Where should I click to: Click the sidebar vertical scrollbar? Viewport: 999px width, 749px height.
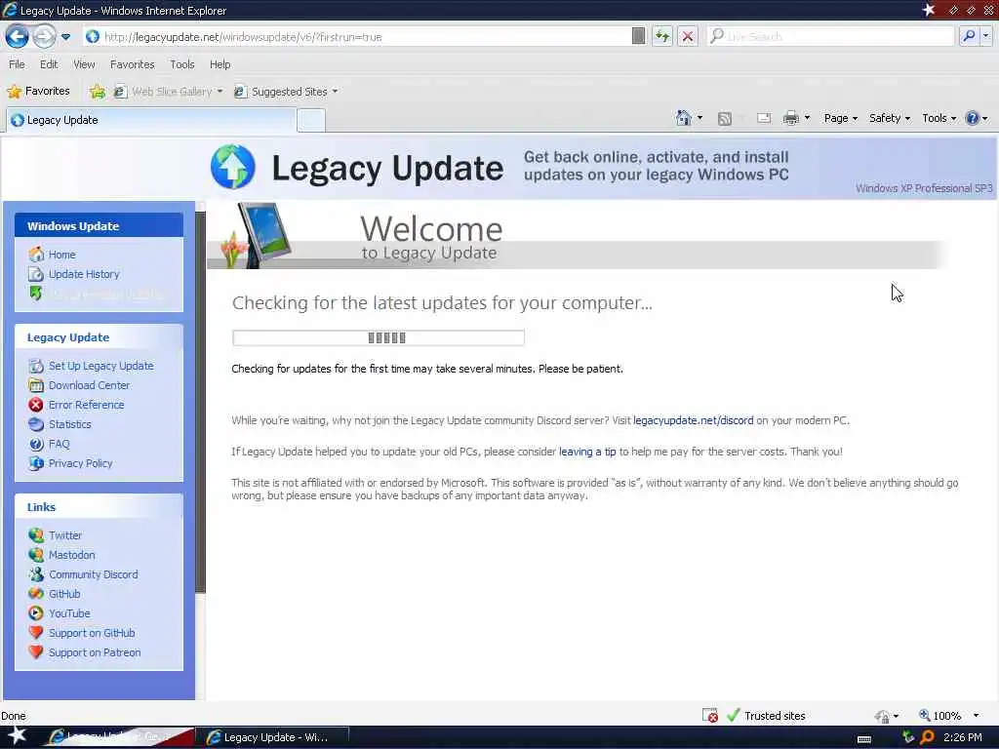click(201, 401)
